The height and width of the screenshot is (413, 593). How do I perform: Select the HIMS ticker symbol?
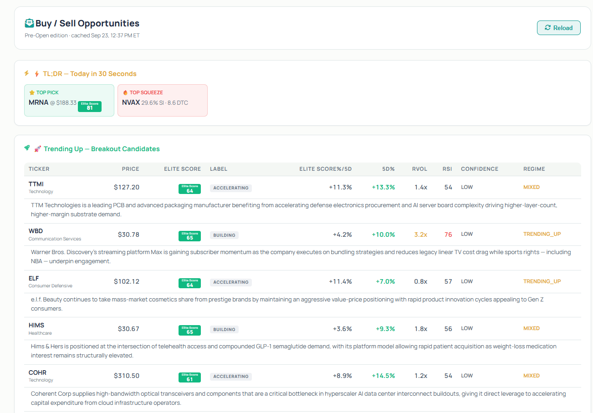36,325
